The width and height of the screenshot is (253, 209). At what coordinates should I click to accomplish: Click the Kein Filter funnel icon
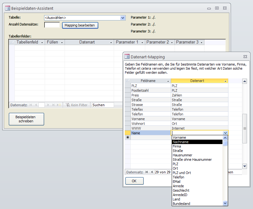click(x=67, y=105)
